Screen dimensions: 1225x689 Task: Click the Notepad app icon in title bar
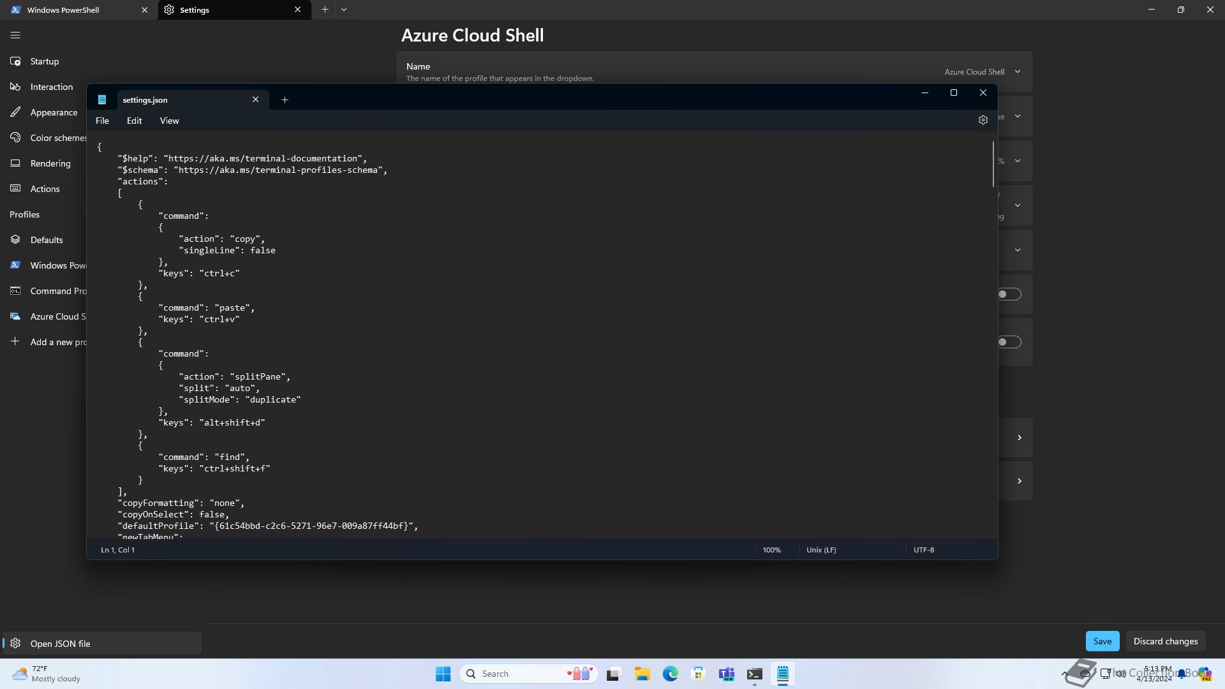pos(102,100)
